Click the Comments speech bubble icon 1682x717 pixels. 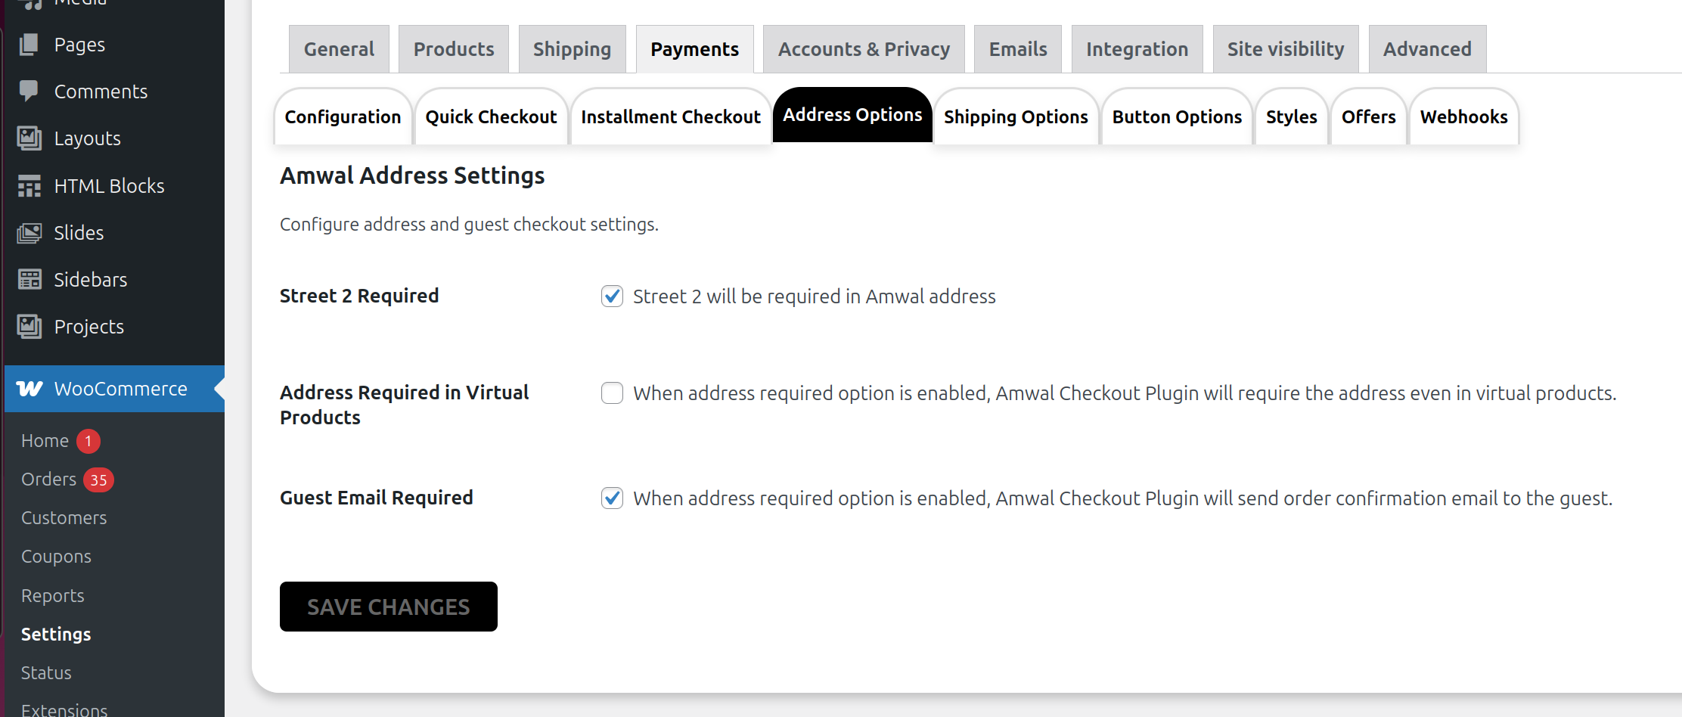[x=29, y=92]
